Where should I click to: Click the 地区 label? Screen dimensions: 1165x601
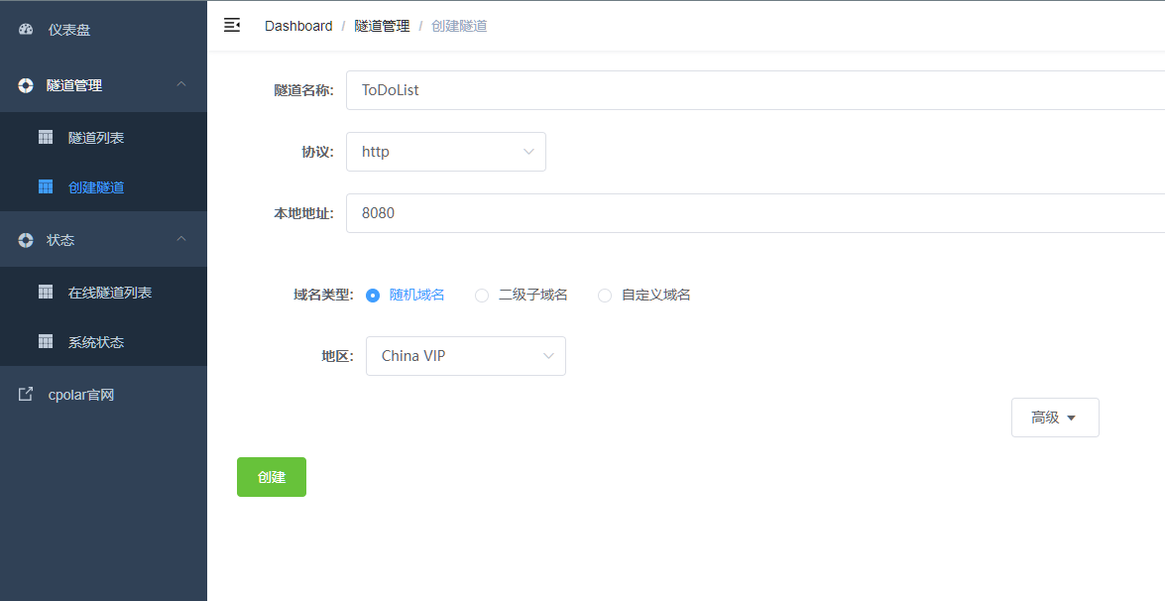[x=337, y=356]
